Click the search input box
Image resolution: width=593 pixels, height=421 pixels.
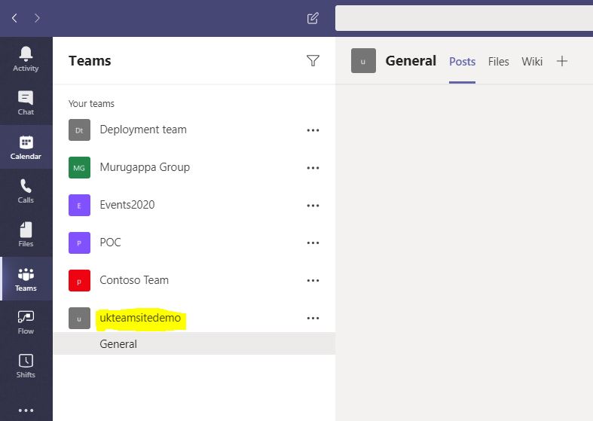click(x=463, y=18)
